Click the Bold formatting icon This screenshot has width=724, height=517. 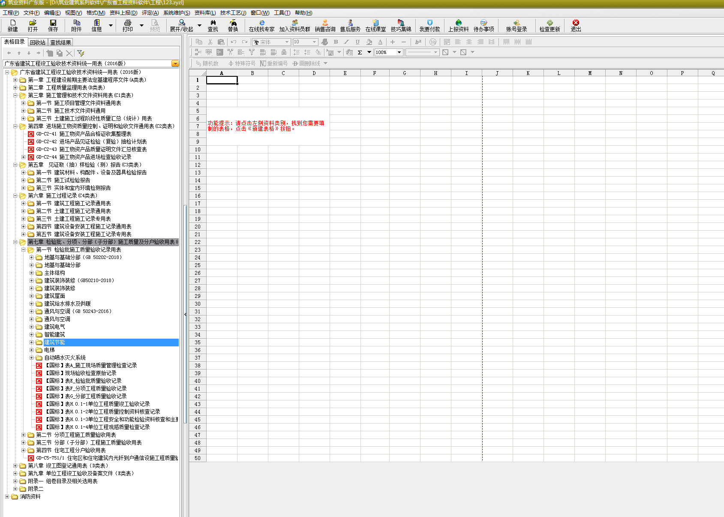tap(336, 42)
